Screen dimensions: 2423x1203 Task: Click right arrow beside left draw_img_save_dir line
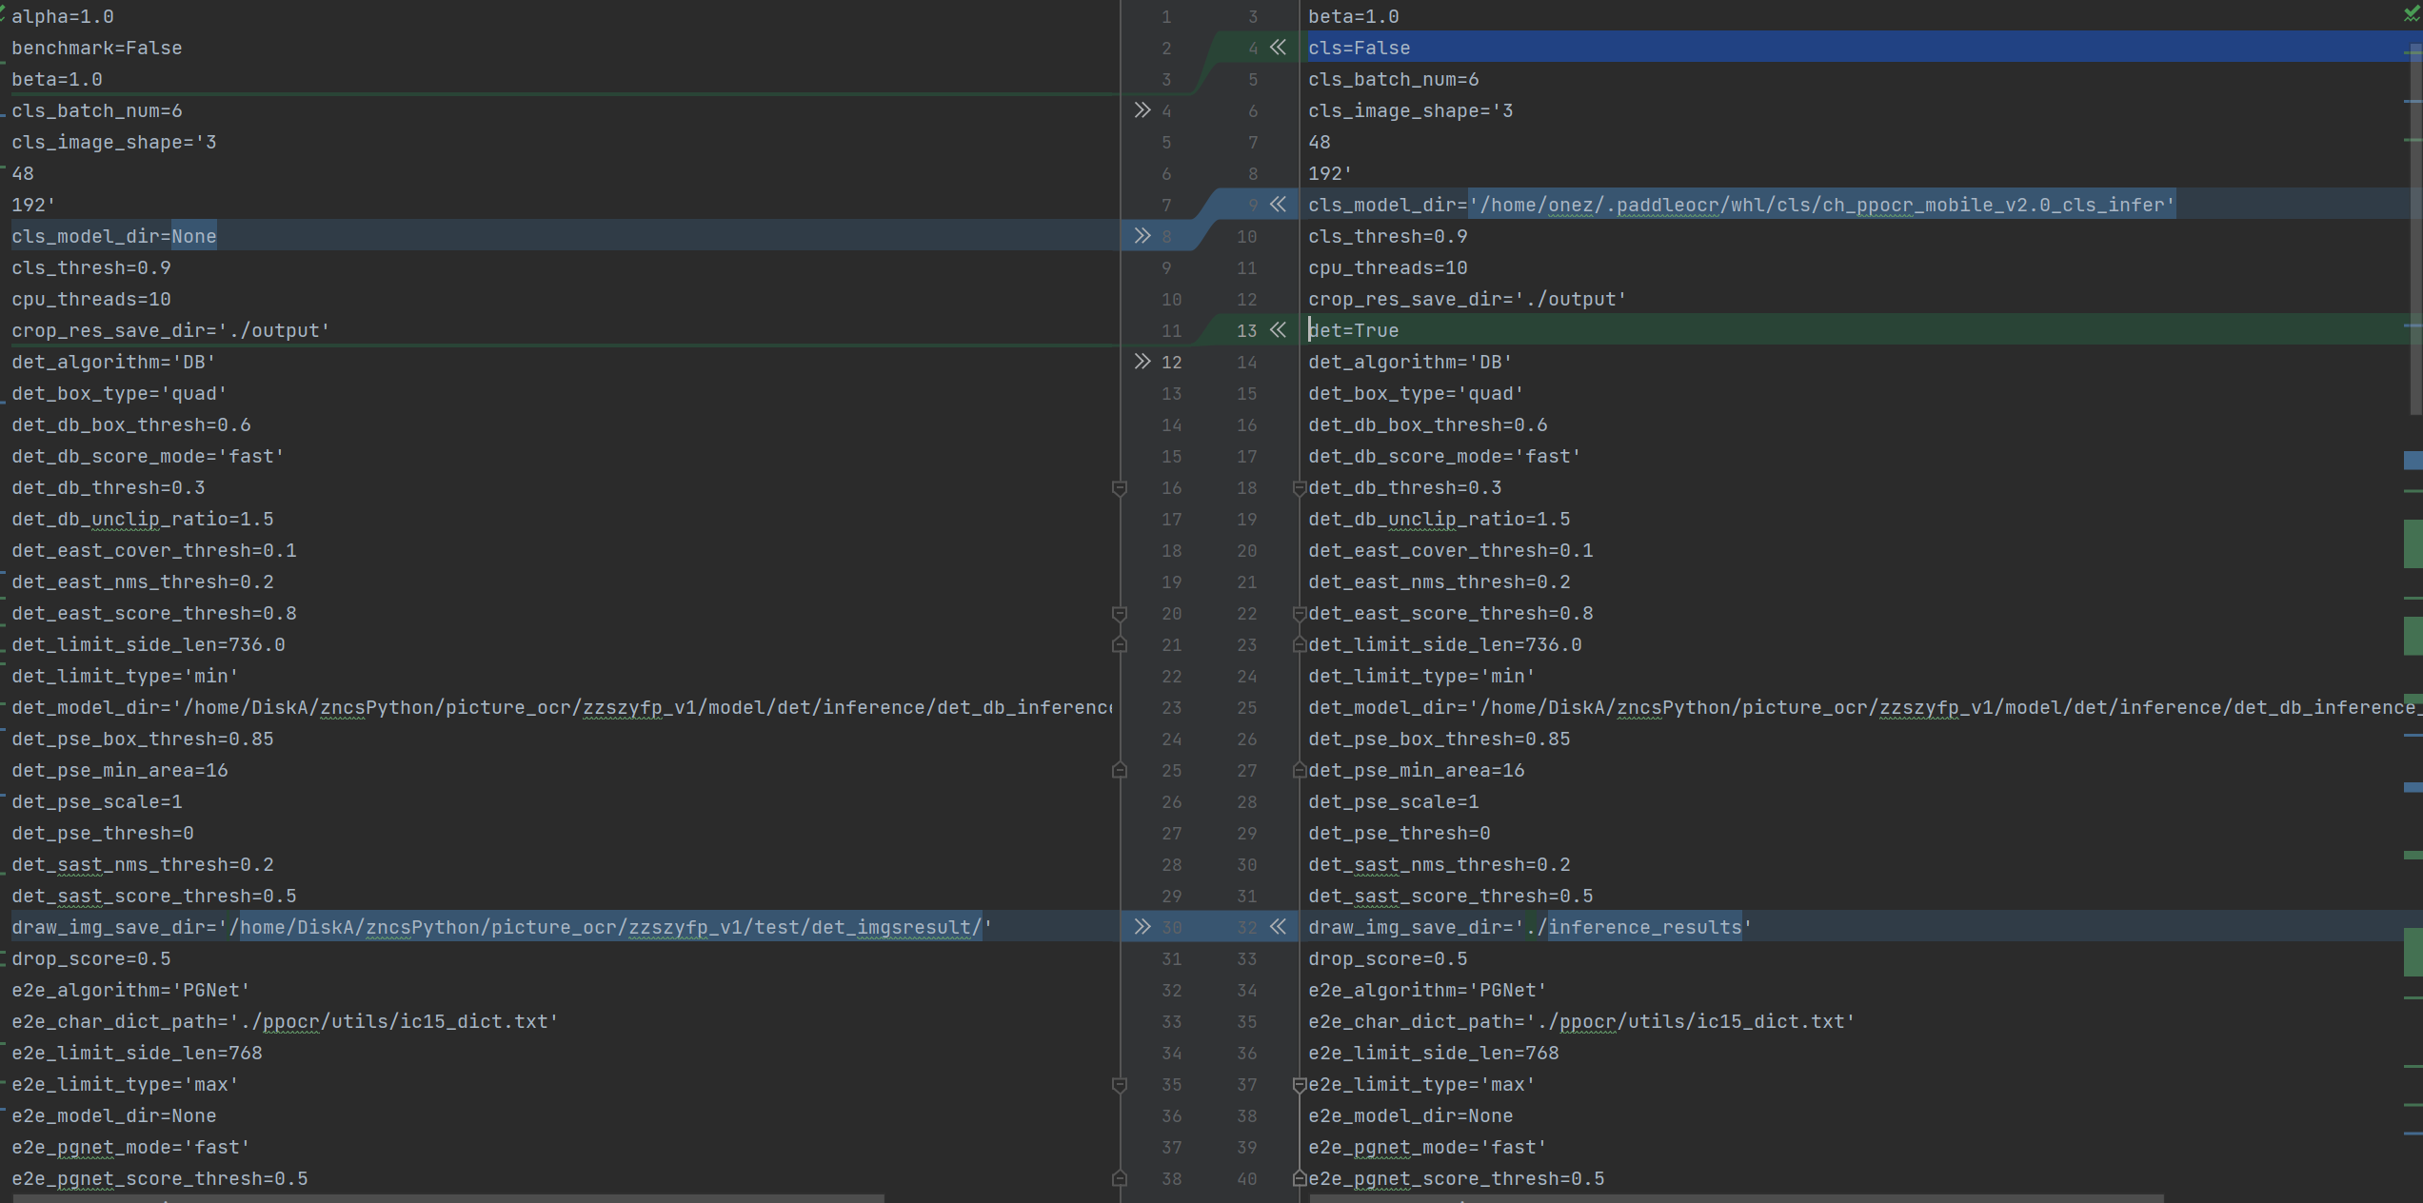tap(1142, 927)
